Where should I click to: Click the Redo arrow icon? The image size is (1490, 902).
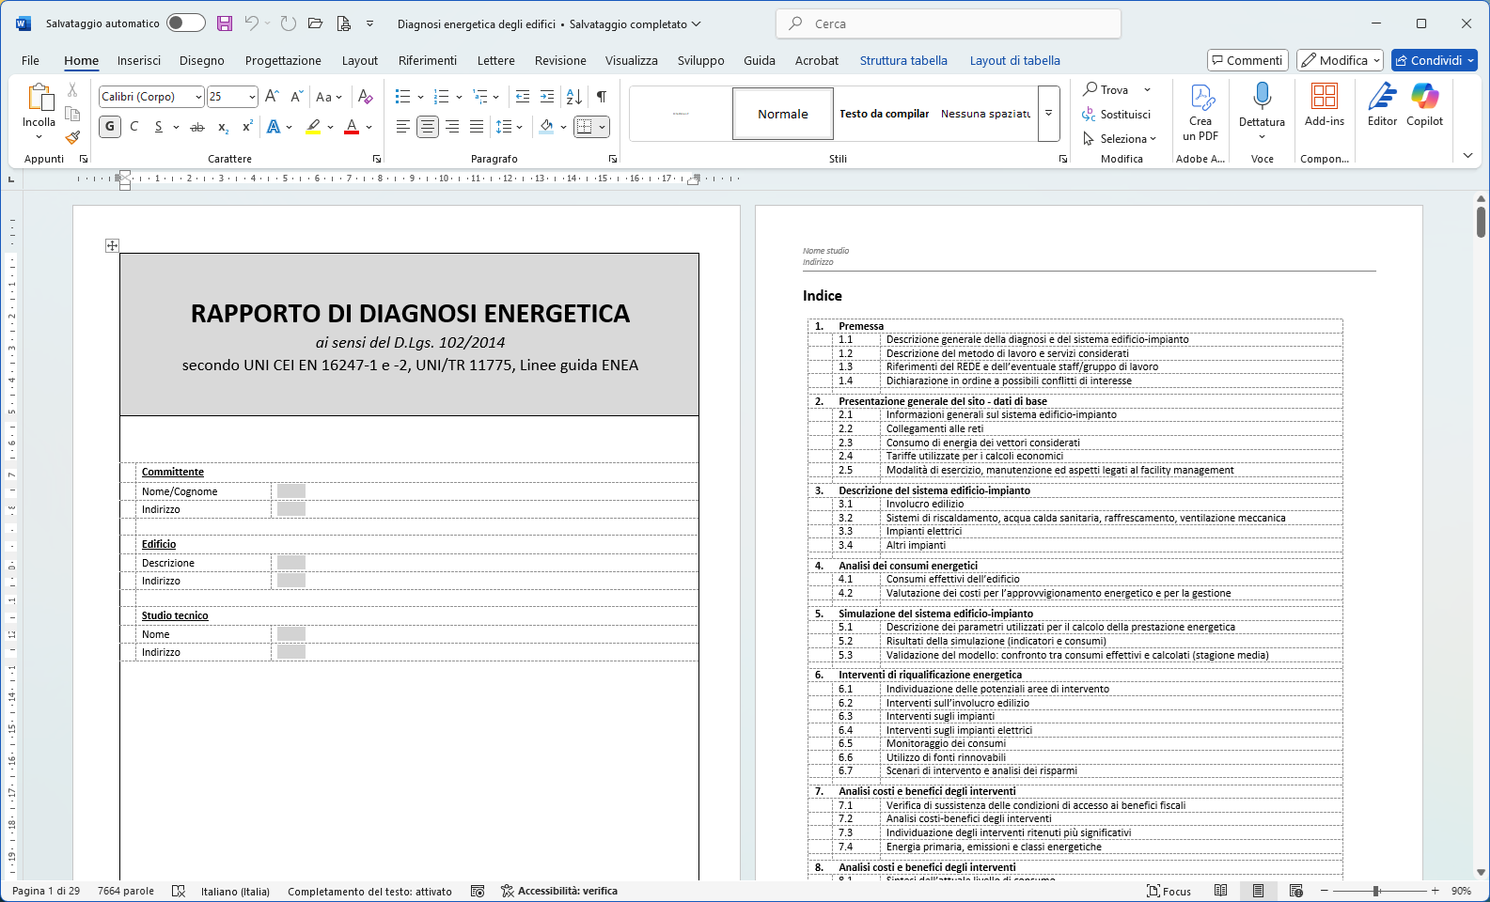click(x=288, y=23)
